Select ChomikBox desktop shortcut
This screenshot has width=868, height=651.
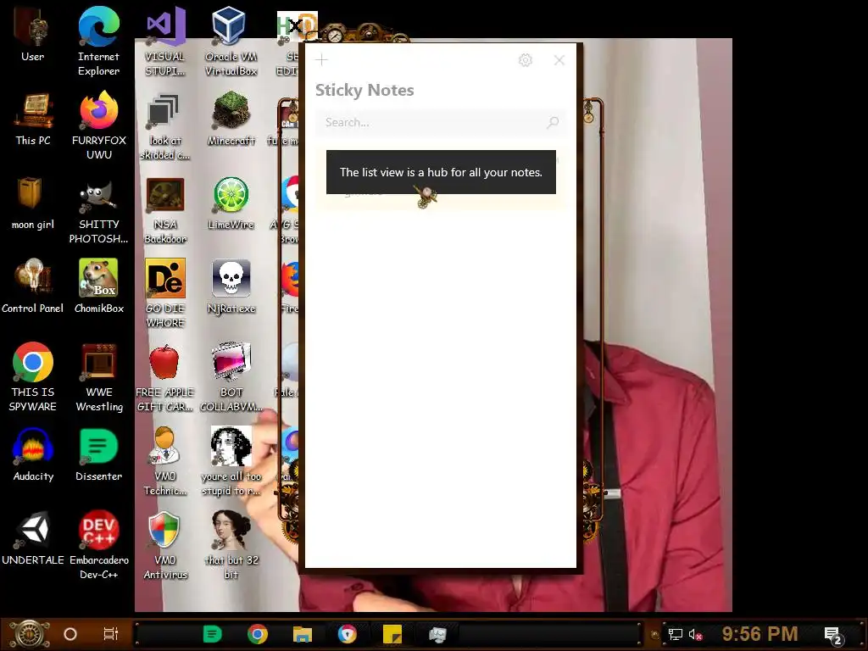pyautogui.click(x=98, y=287)
